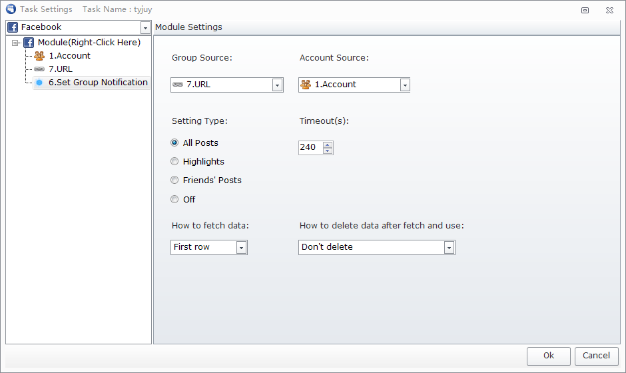Click the people icon beside the 1.Account tree row
This screenshot has width=626, height=373.
coord(39,55)
